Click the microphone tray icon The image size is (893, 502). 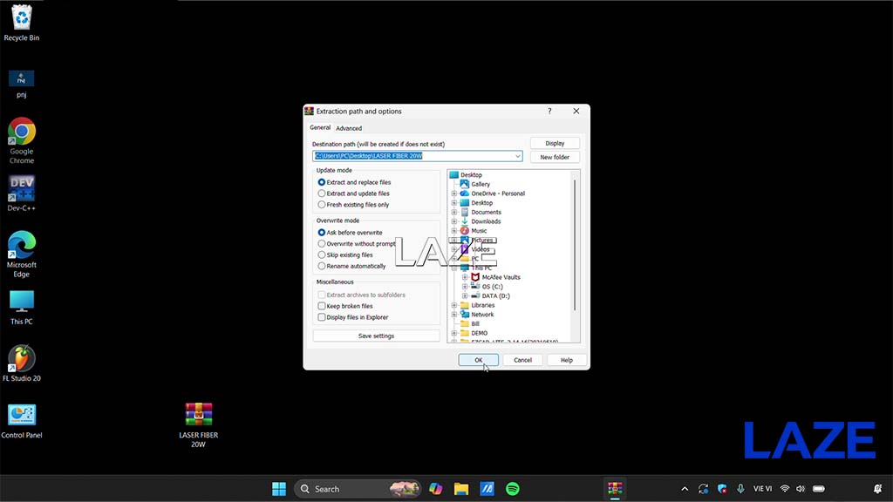tap(740, 489)
